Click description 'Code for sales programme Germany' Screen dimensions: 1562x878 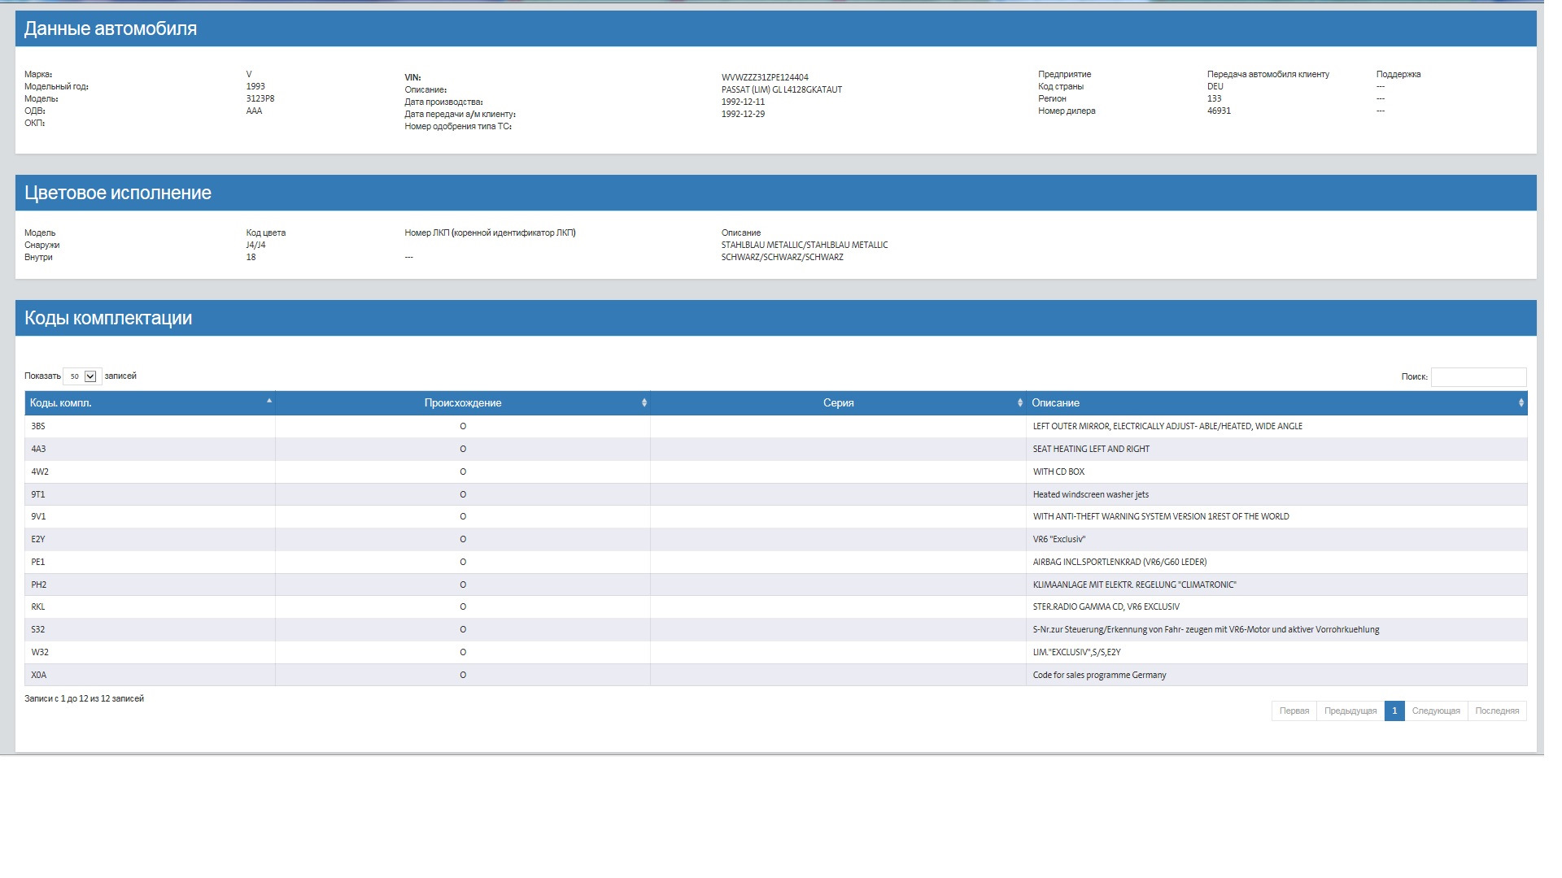tap(1099, 675)
